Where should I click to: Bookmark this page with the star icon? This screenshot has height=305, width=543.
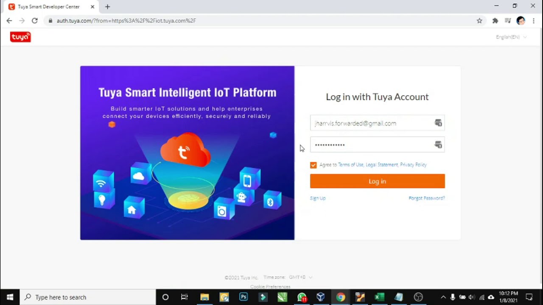479,20
